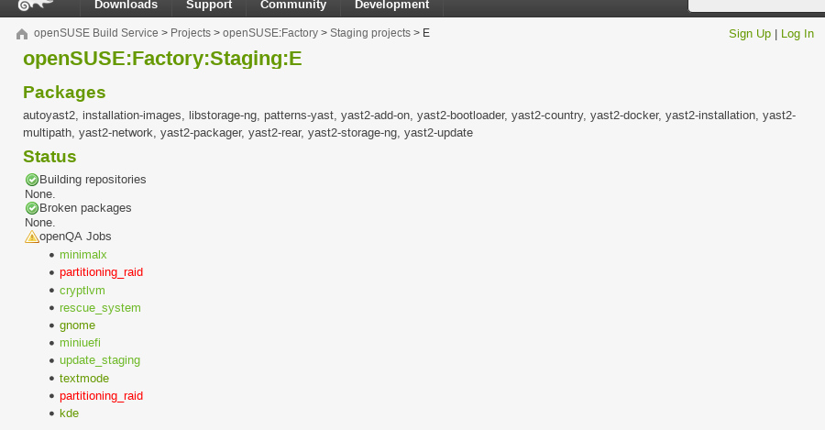Open the Community menu

tap(293, 6)
